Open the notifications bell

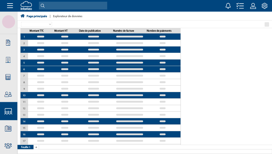coord(228,6)
